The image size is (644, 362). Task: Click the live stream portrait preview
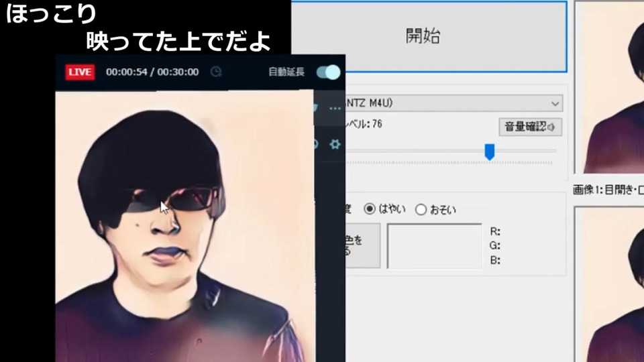[185, 226]
